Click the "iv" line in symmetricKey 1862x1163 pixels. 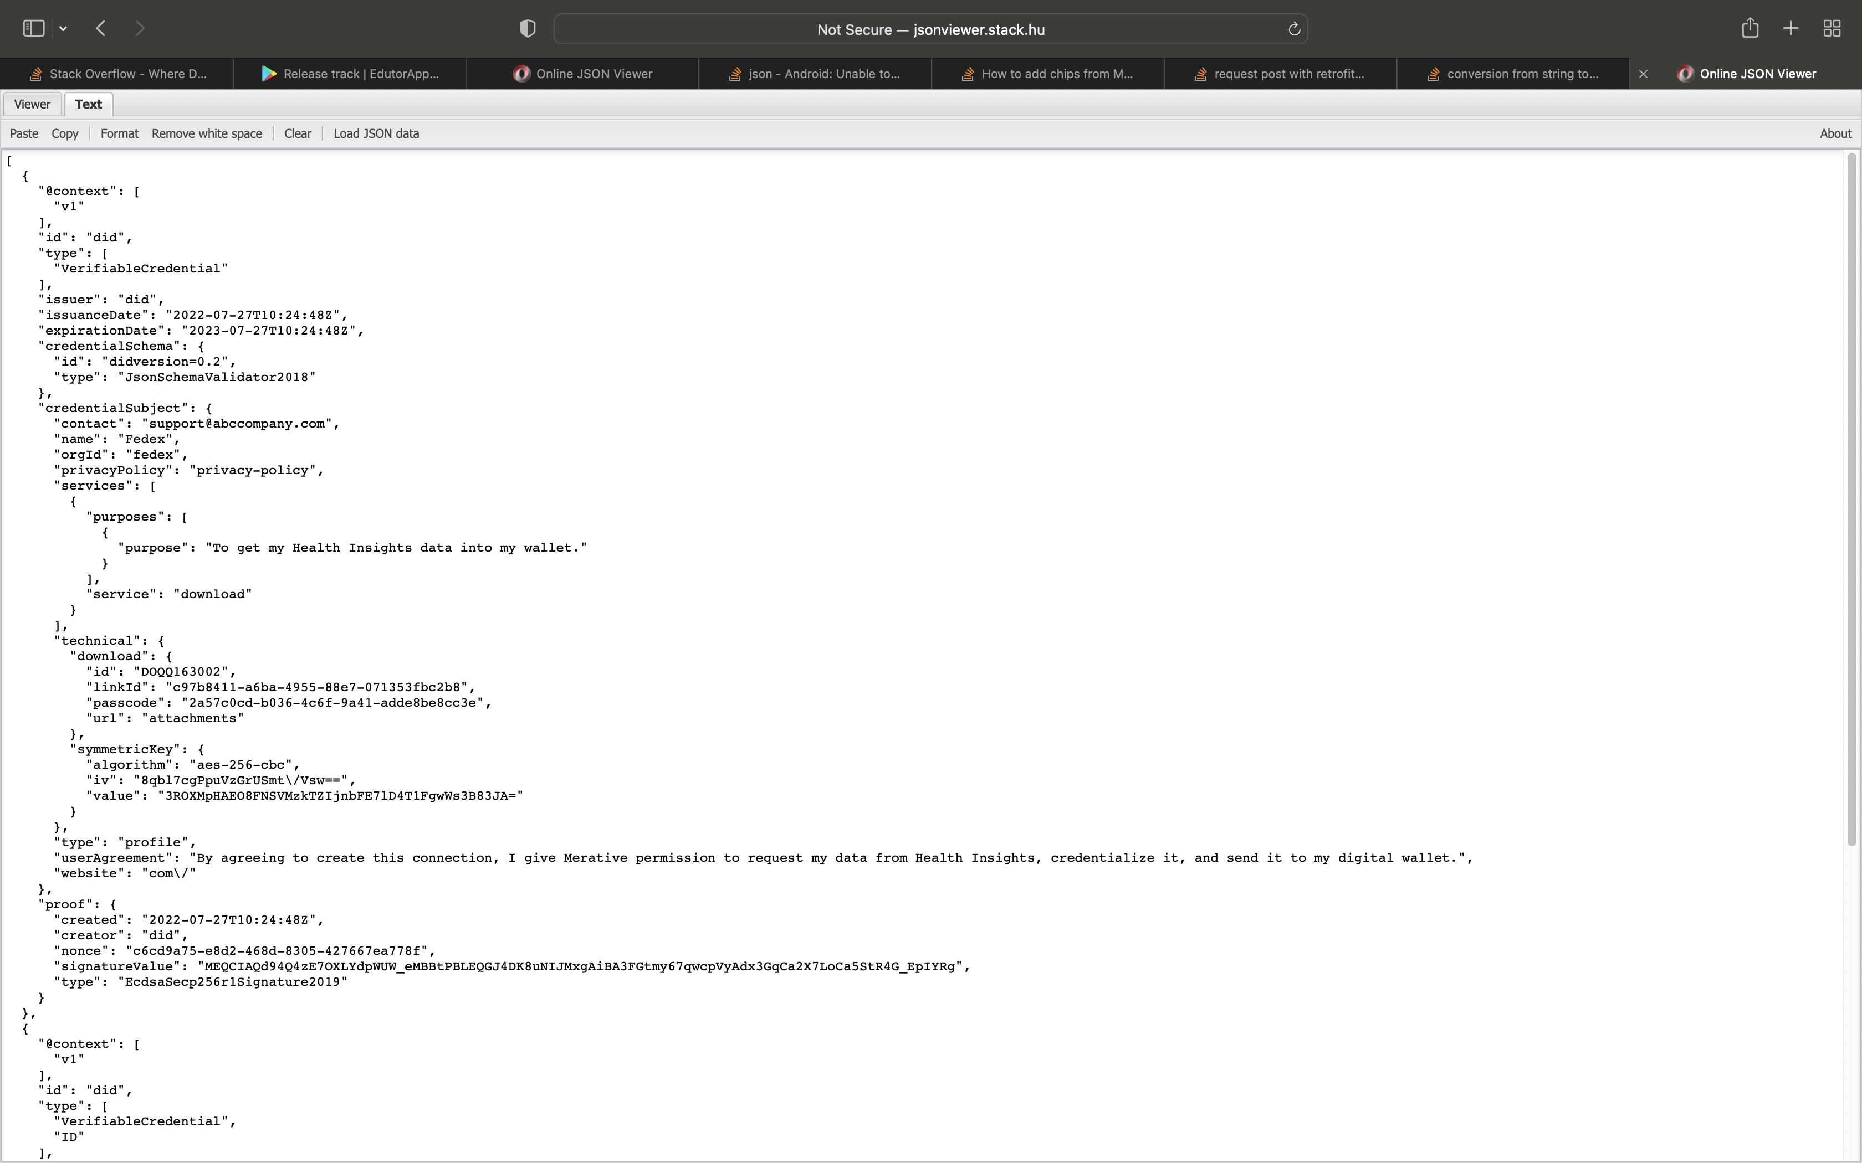tap(221, 781)
